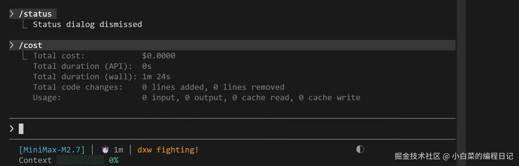Click the chevron before the /cost command
The height and width of the screenshot is (166, 519).
click(x=12, y=45)
